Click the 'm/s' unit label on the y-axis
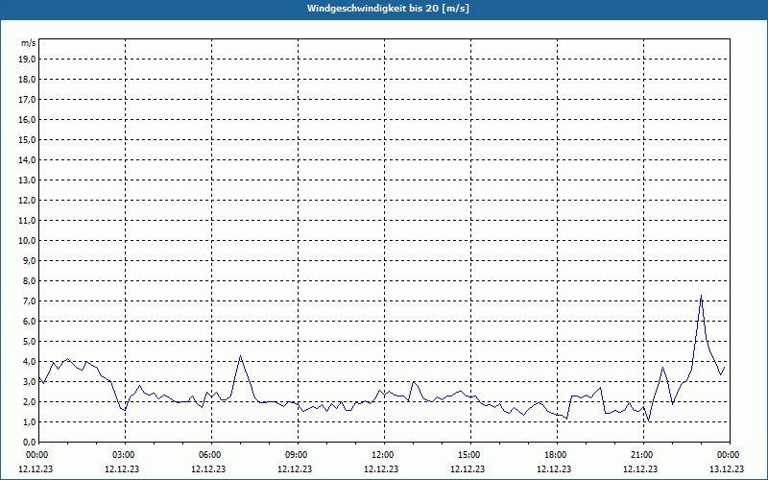This screenshot has width=768, height=480. click(29, 43)
